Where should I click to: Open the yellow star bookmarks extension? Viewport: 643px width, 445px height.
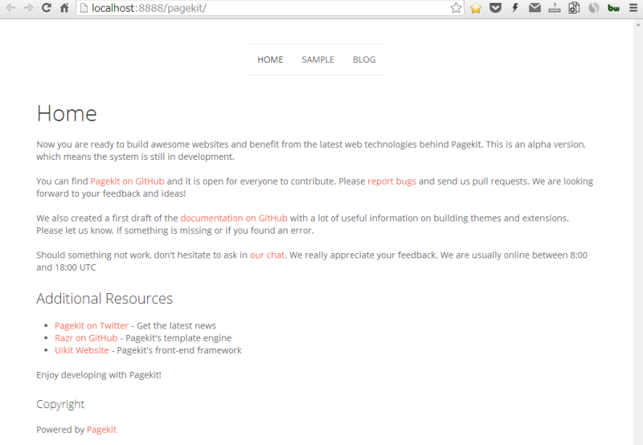point(476,8)
